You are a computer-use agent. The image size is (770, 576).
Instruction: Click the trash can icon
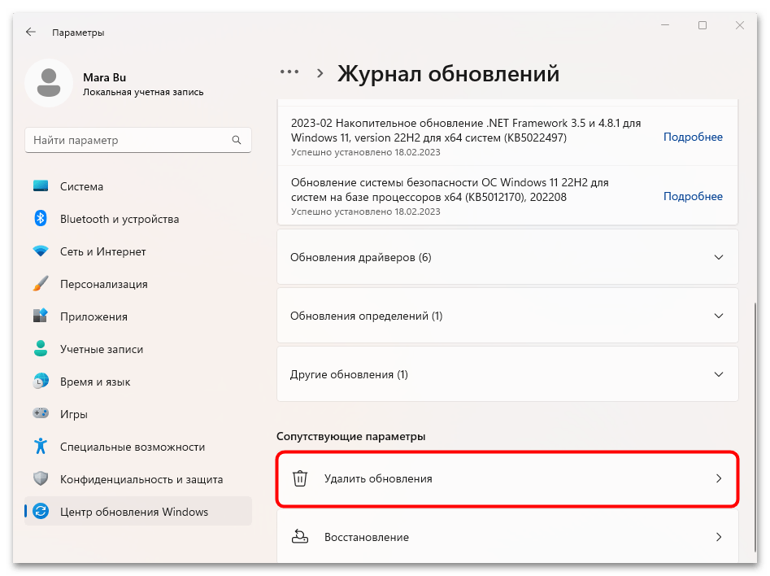[x=300, y=478]
